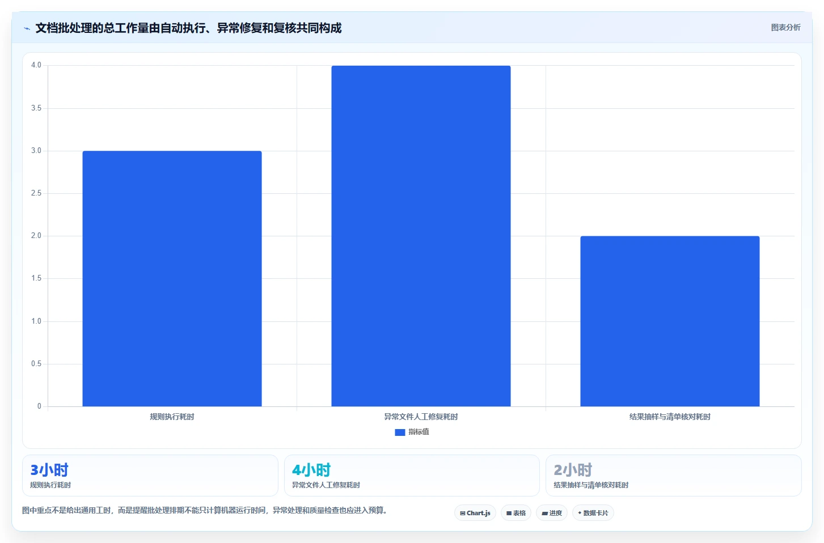
Task: Click the 规则执行耗时 bar
Action: click(172, 278)
